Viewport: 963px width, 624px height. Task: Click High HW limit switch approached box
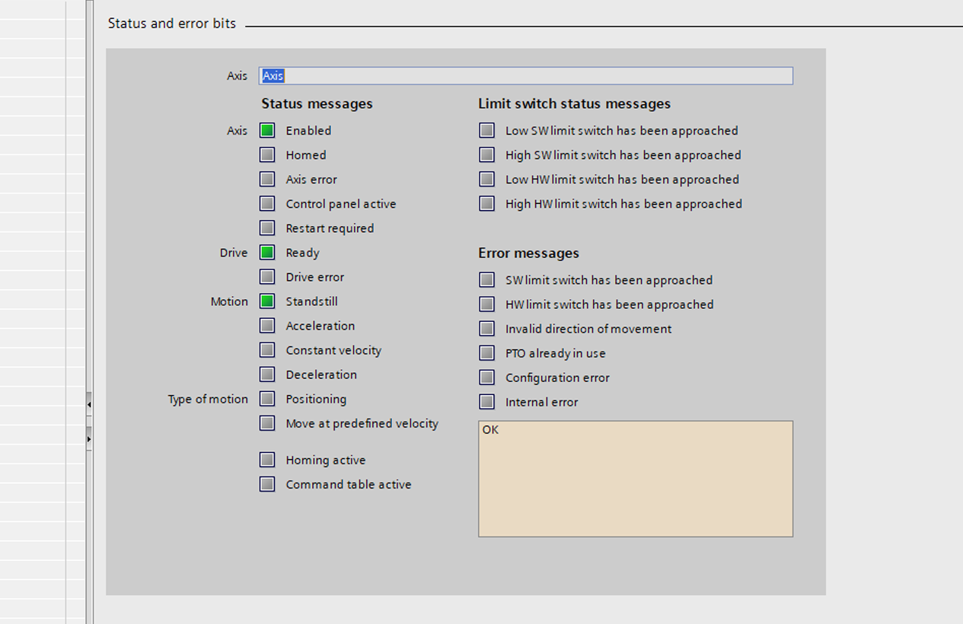click(x=486, y=203)
